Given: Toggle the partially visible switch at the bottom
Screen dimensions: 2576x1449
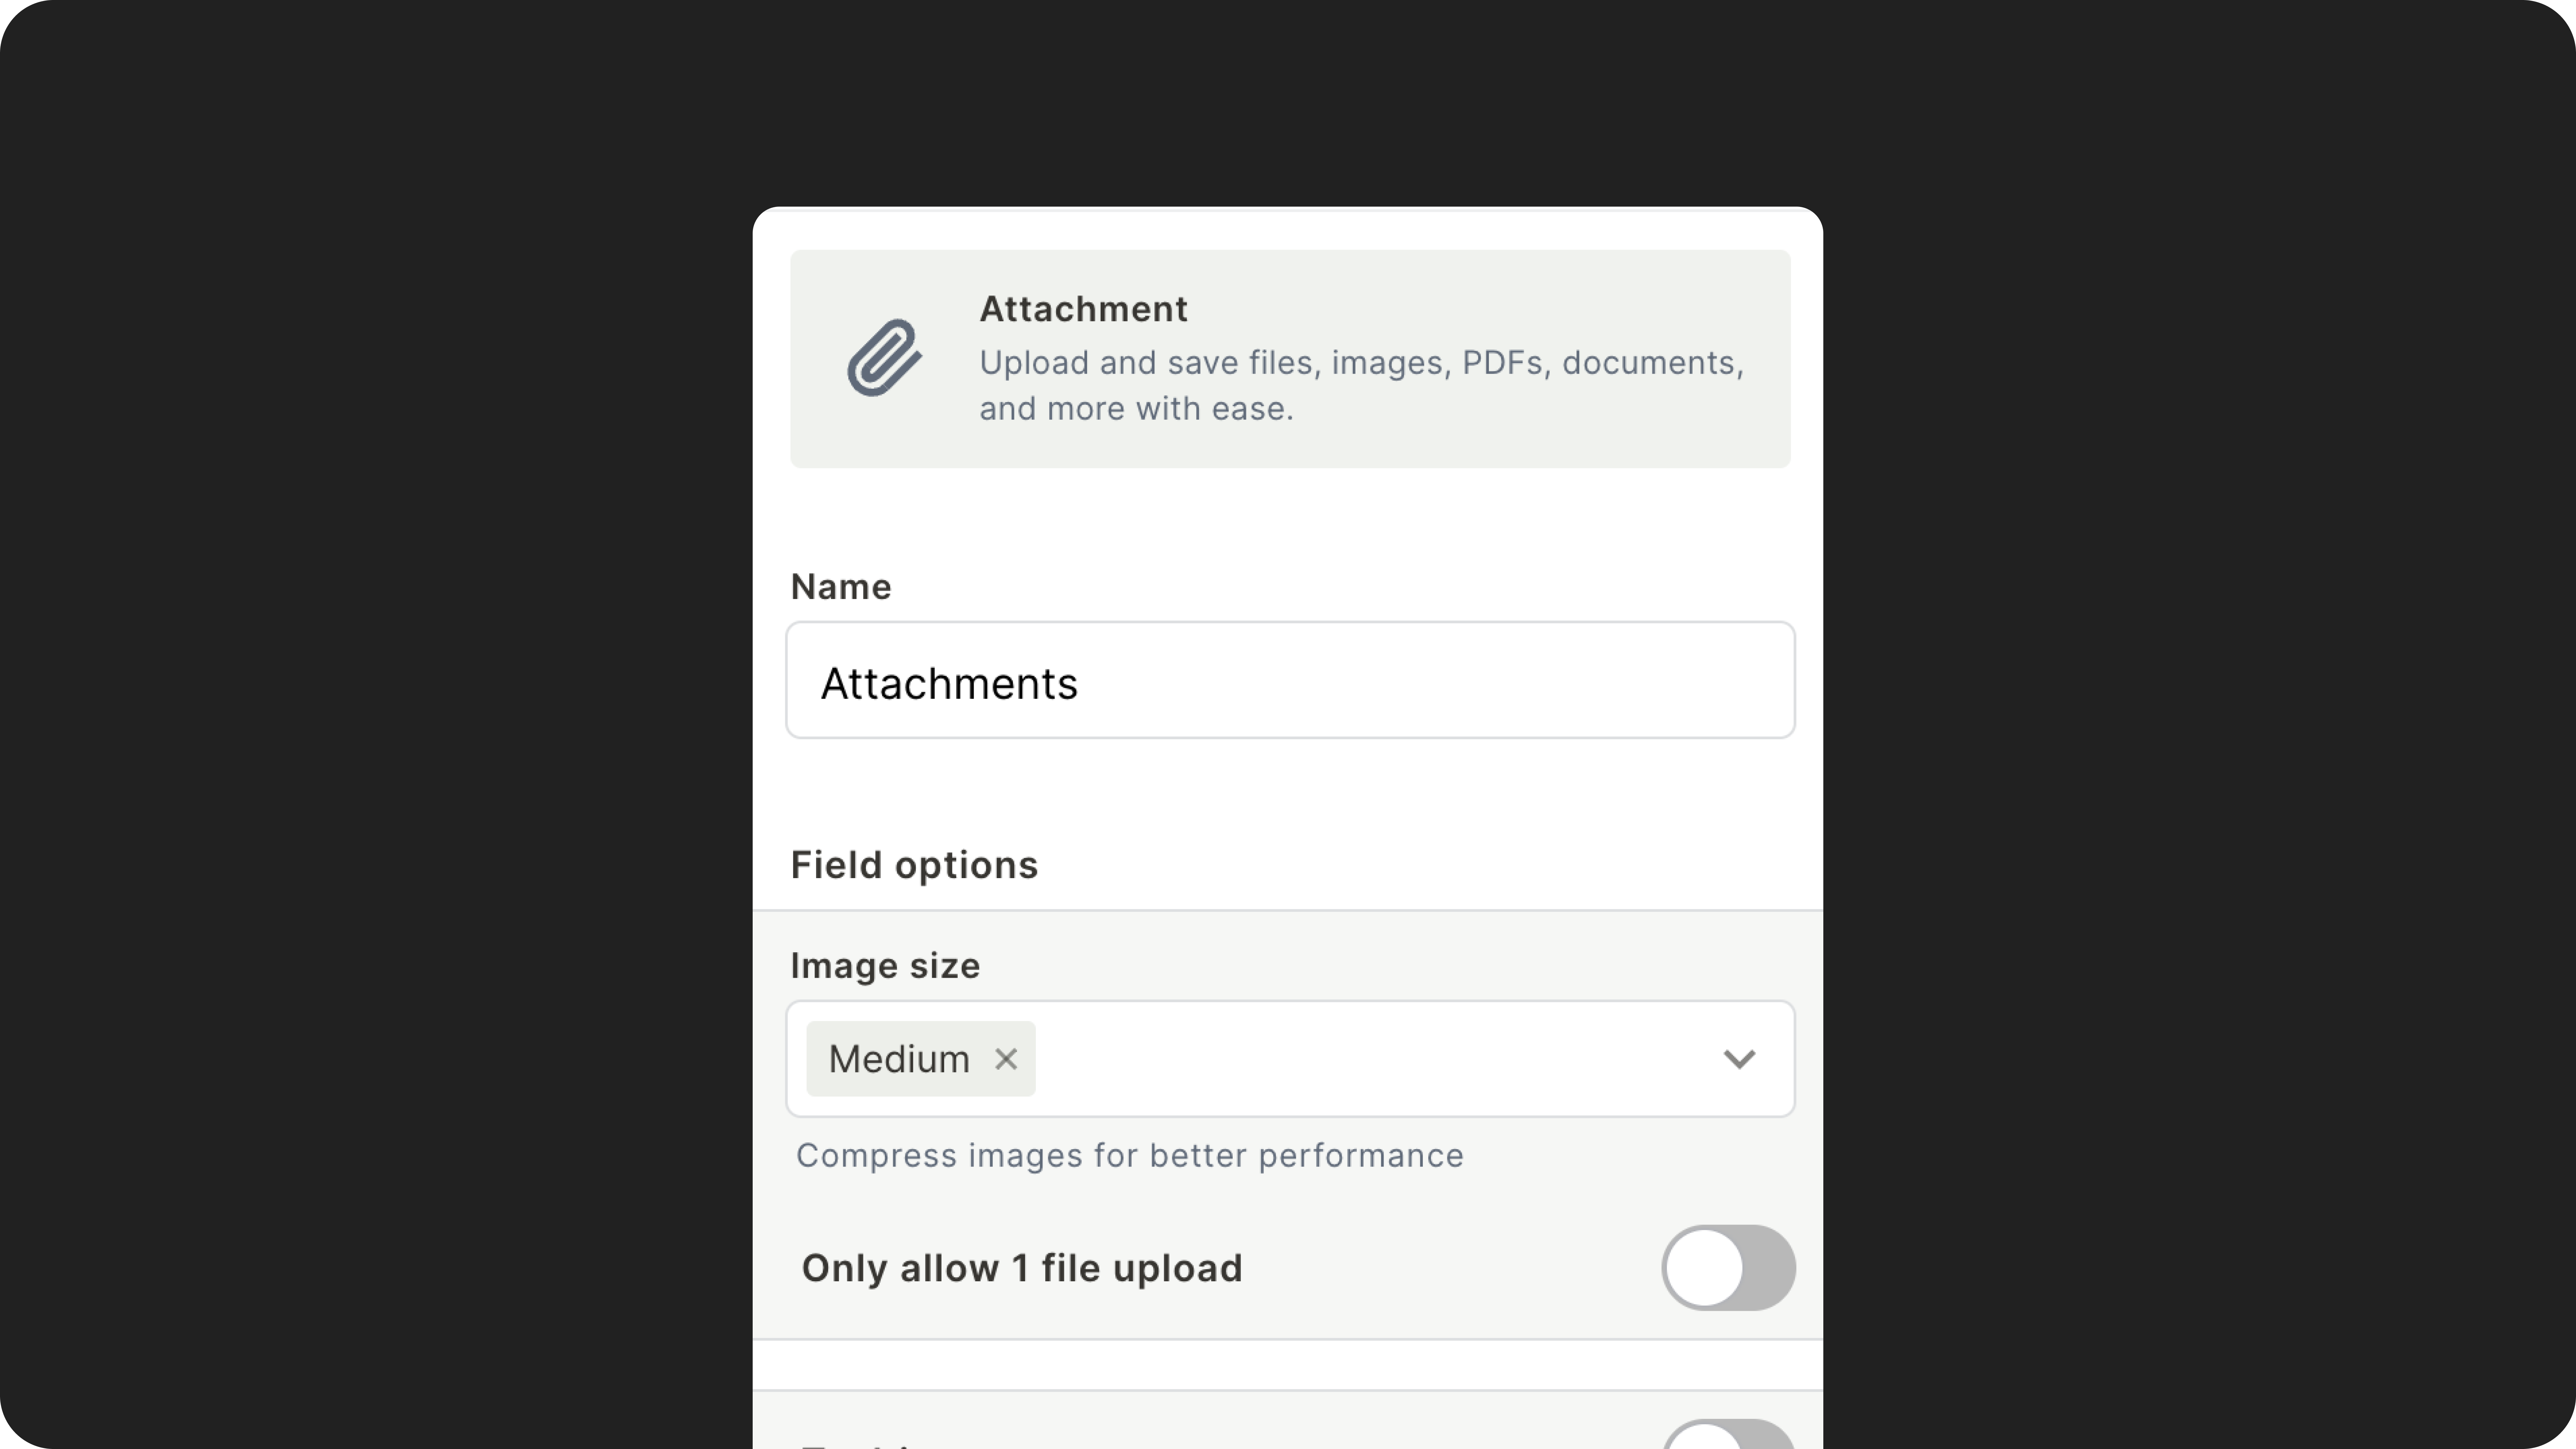Looking at the screenshot, I should coord(1728,1434).
